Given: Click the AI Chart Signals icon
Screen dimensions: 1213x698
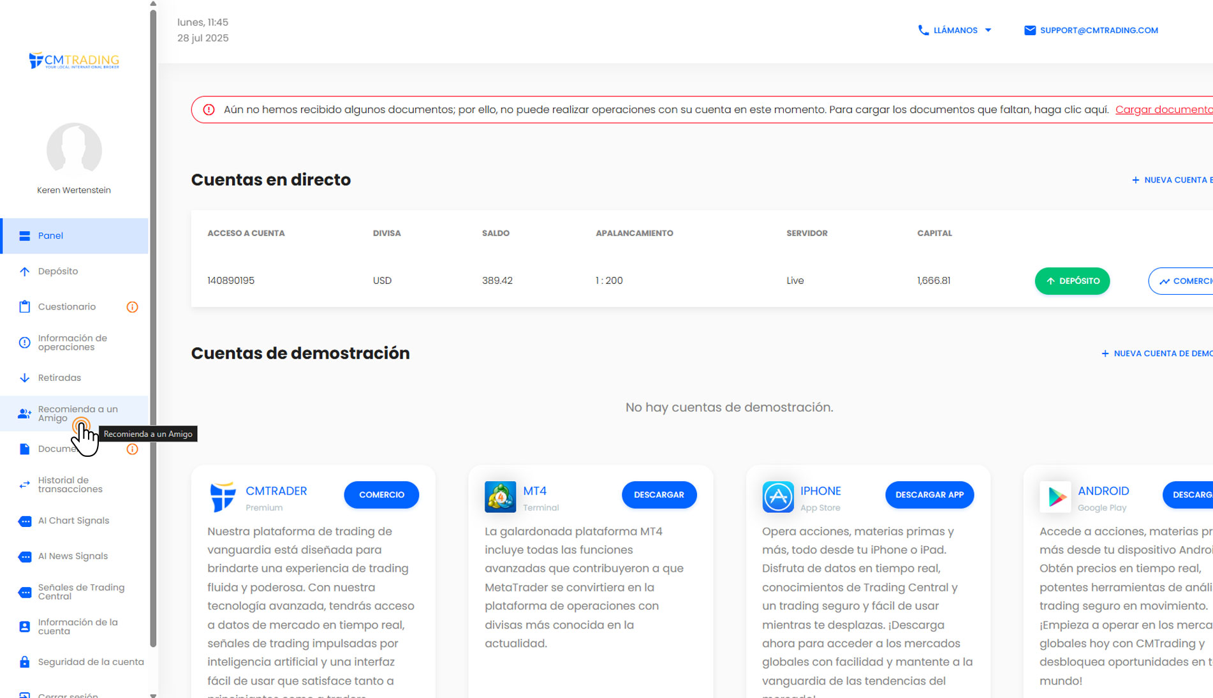Looking at the screenshot, I should click(25, 521).
